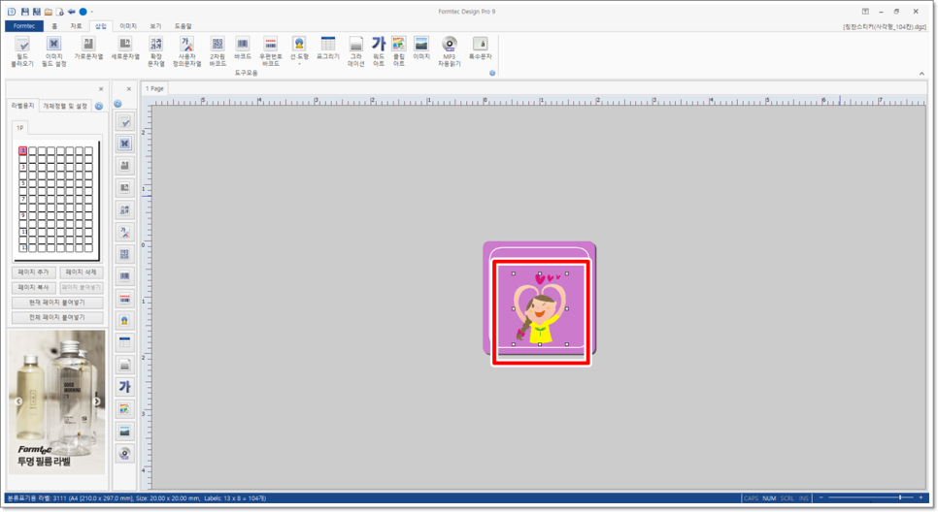Click the save disk icon in quick access
Screen dimensions: 938x512
tap(24, 12)
